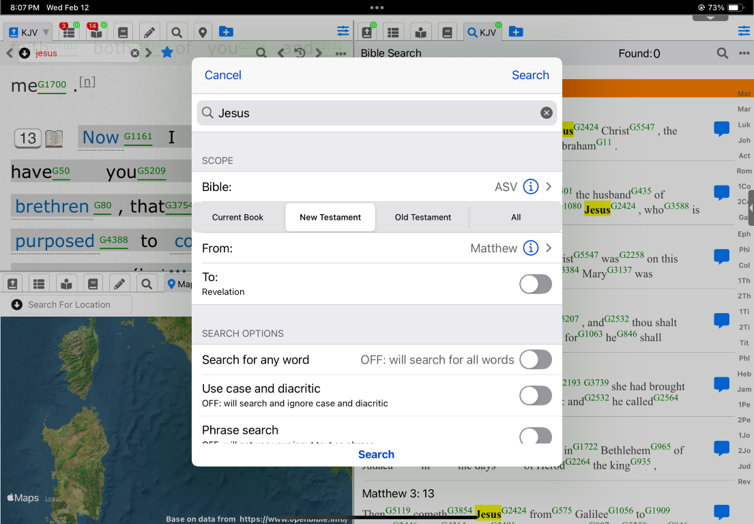Screen dimensions: 754x524
Task: Open left pane settings sliders icon
Action: point(343,32)
